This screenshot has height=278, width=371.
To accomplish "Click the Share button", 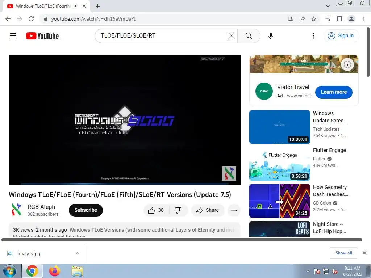I will pos(208,210).
